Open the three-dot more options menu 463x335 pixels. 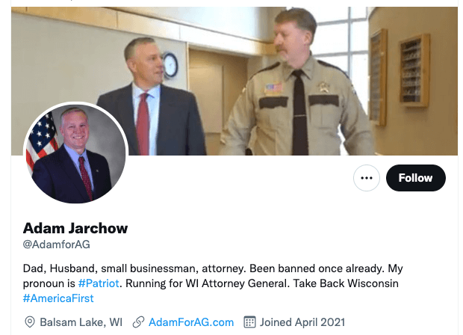367,178
